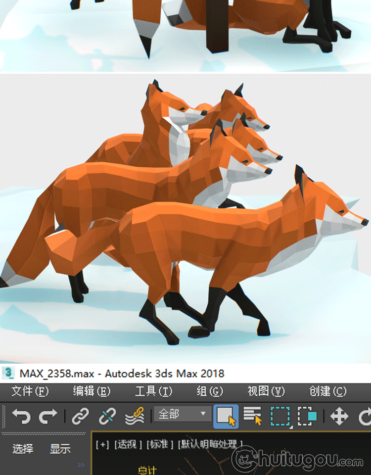Open the 创建(C) menu
The height and width of the screenshot is (475, 371).
pyautogui.click(x=328, y=391)
